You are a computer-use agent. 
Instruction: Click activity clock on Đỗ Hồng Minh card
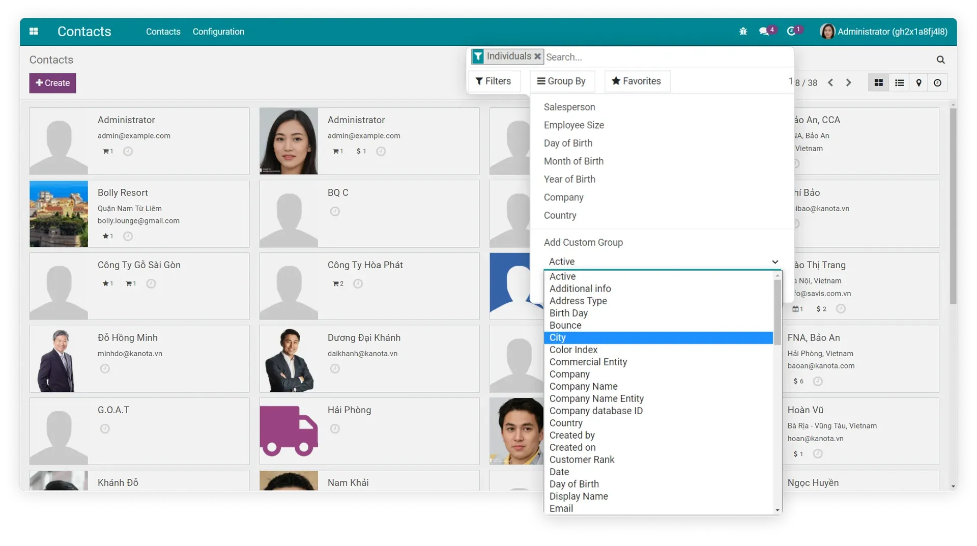click(x=105, y=368)
